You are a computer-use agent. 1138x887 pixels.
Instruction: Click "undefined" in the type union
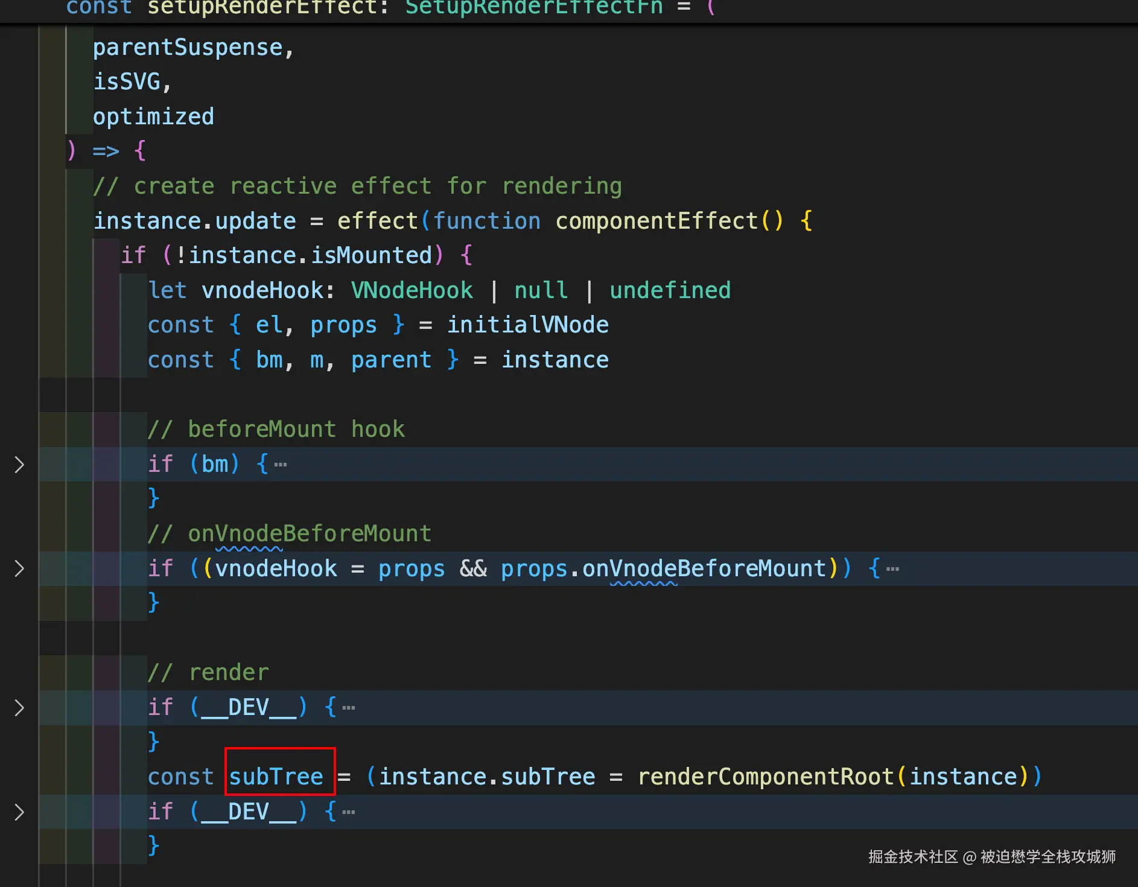tap(670, 291)
